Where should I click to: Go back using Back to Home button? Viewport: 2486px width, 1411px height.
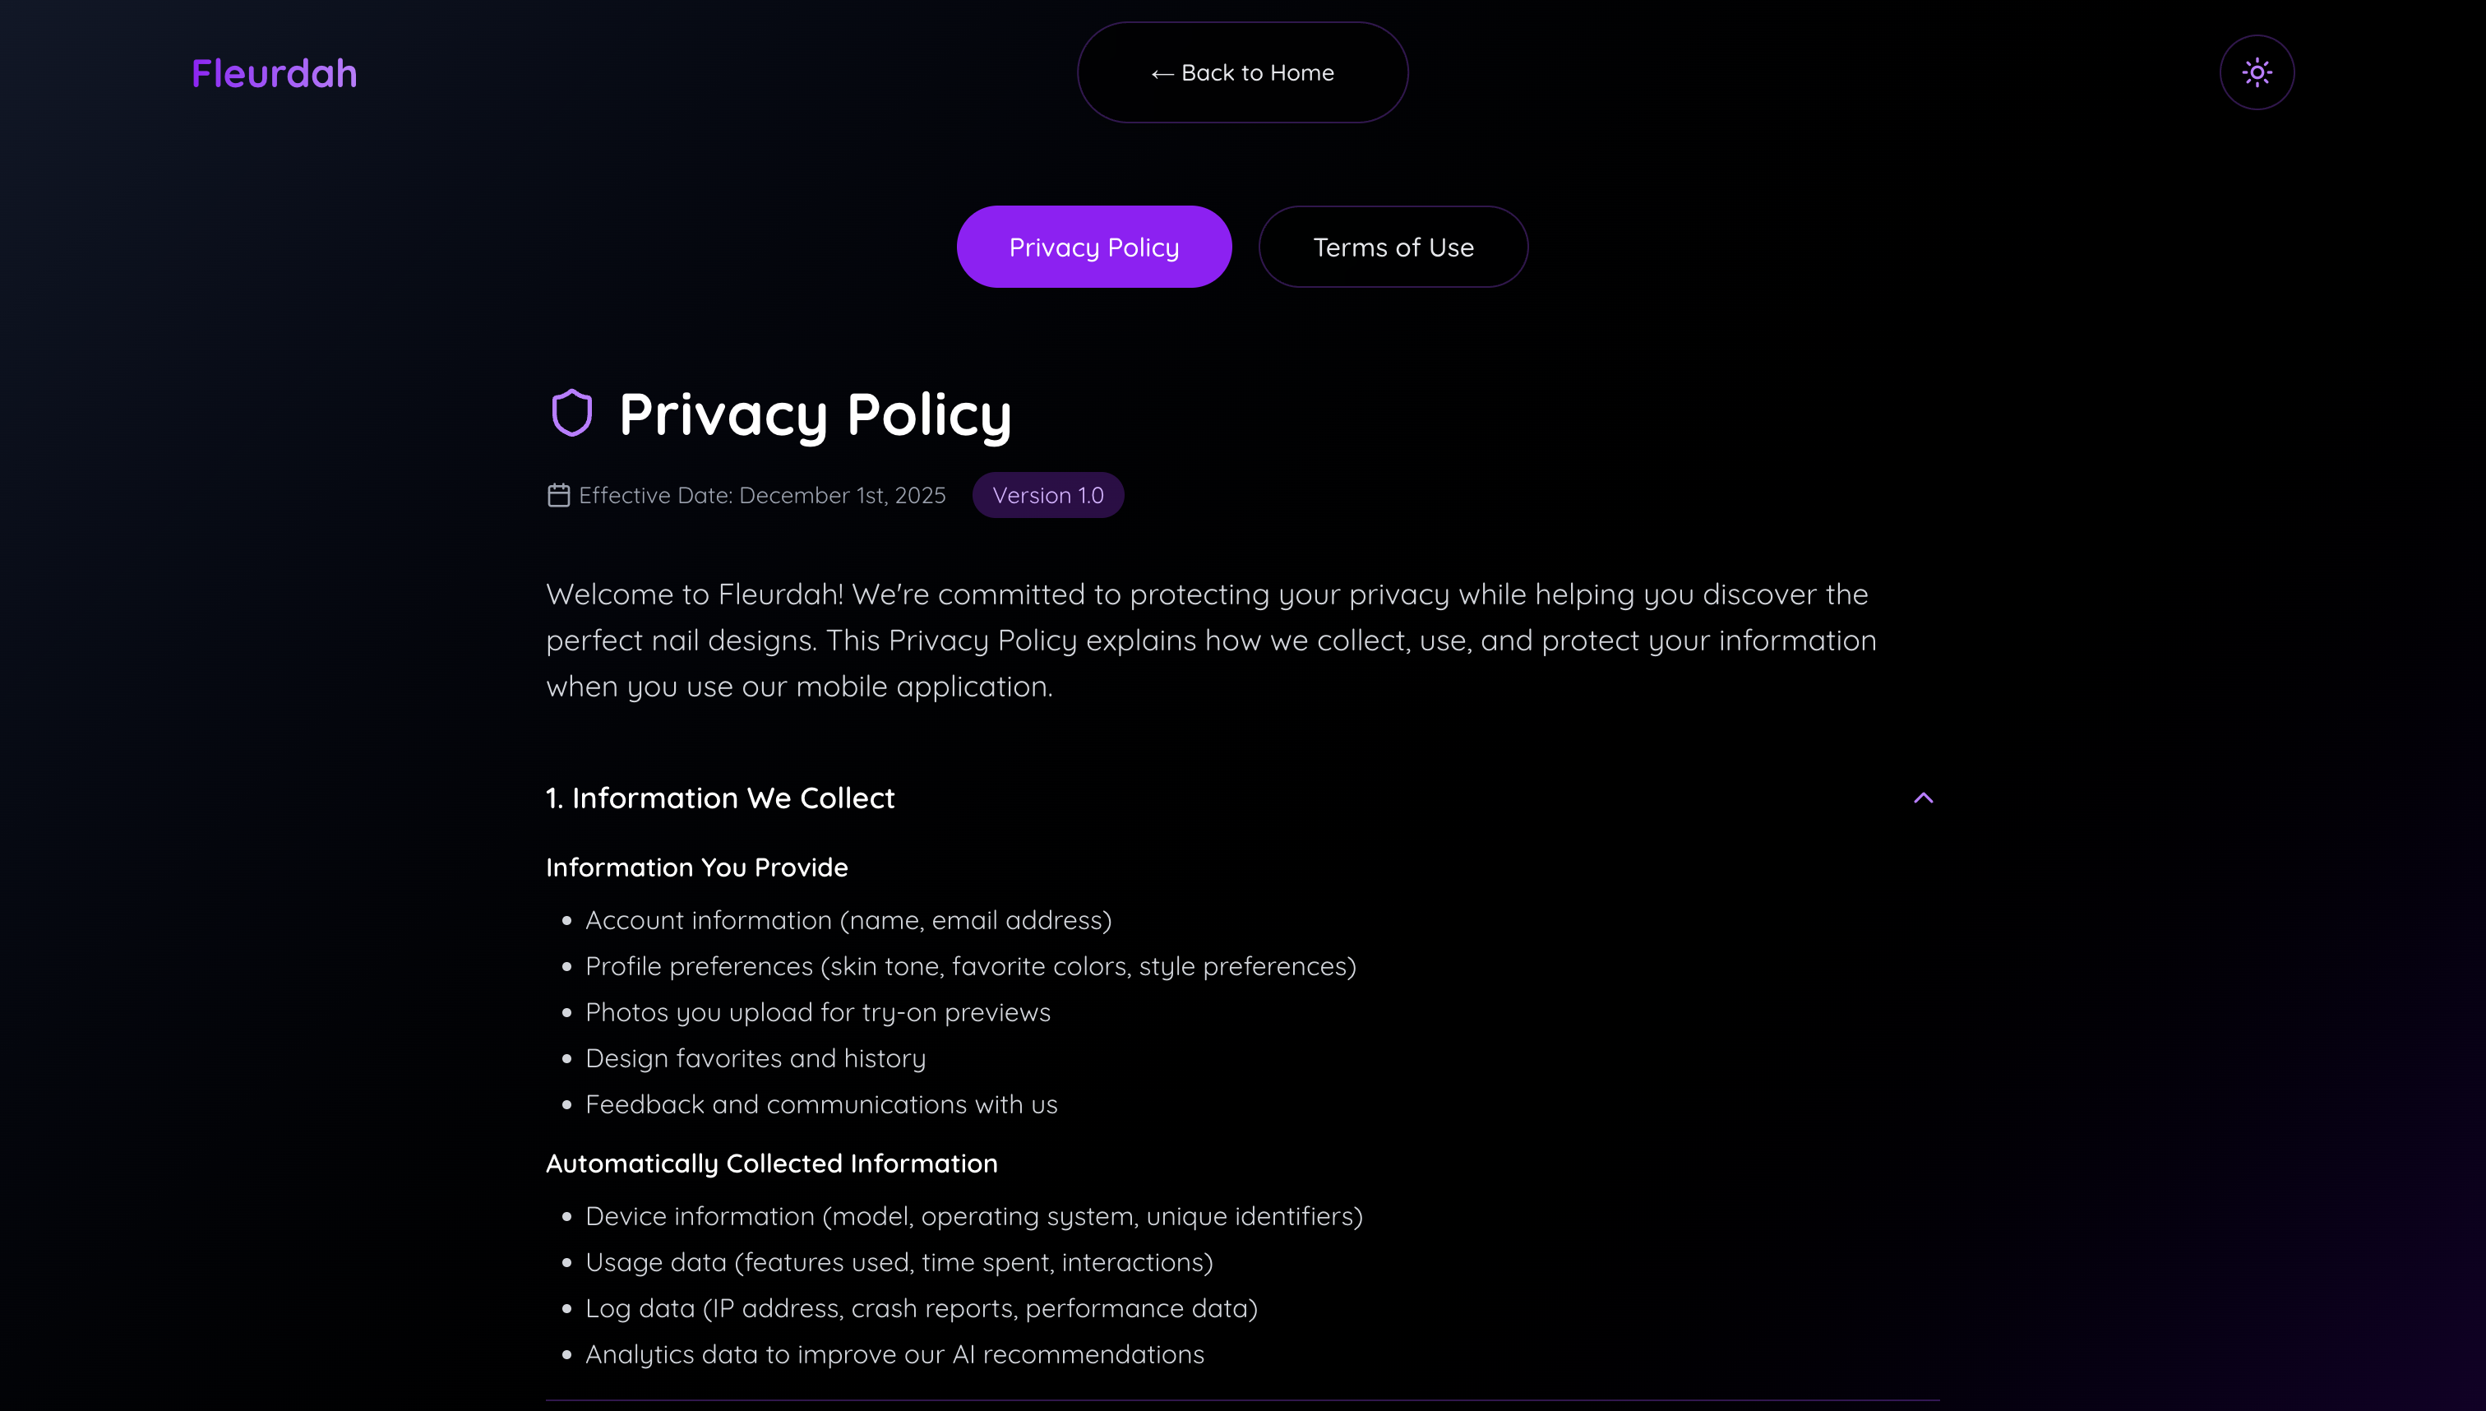coord(1242,72)
